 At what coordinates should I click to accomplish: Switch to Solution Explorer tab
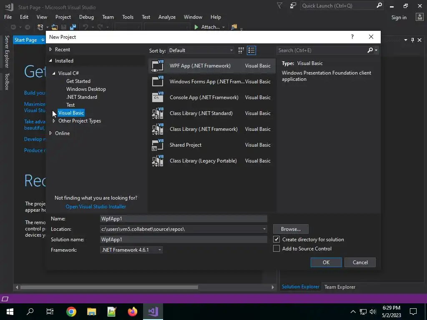click(x=301, y=287)
